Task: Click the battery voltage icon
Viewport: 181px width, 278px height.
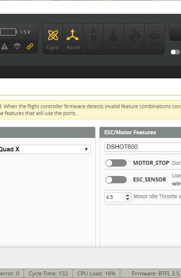Action: pyautogui.click(x=8, y=32)
